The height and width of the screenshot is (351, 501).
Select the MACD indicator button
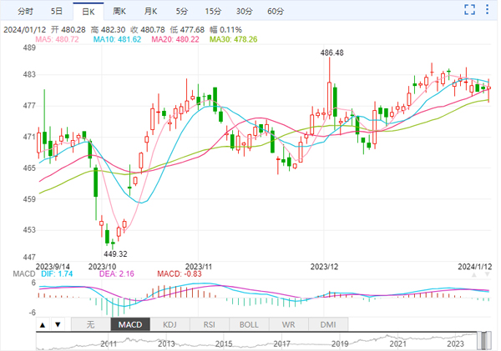click(130, 324)
